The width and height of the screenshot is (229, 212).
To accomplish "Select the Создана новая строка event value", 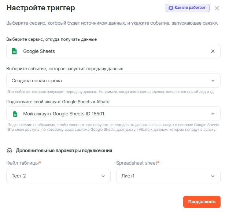I will click(x=37, y=81).
